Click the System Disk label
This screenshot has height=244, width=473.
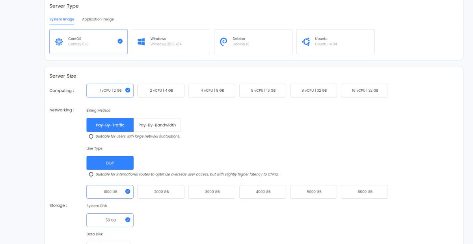[x=97, y=206]
